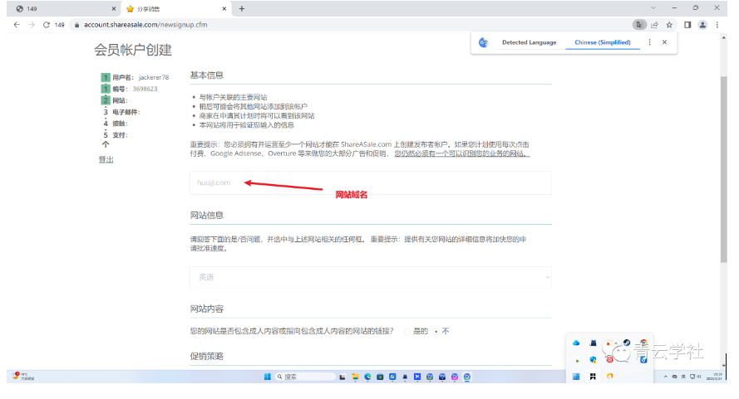Click the 登出 logout link
The height and width of the screenshot is (399, 739).
click(106, 159)
